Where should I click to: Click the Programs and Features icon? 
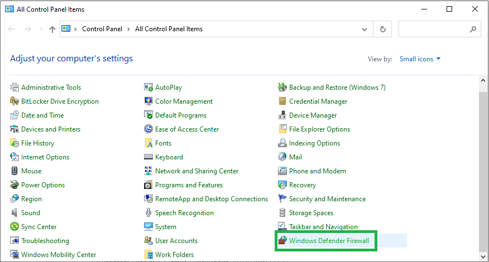click(x=148, y=185)
